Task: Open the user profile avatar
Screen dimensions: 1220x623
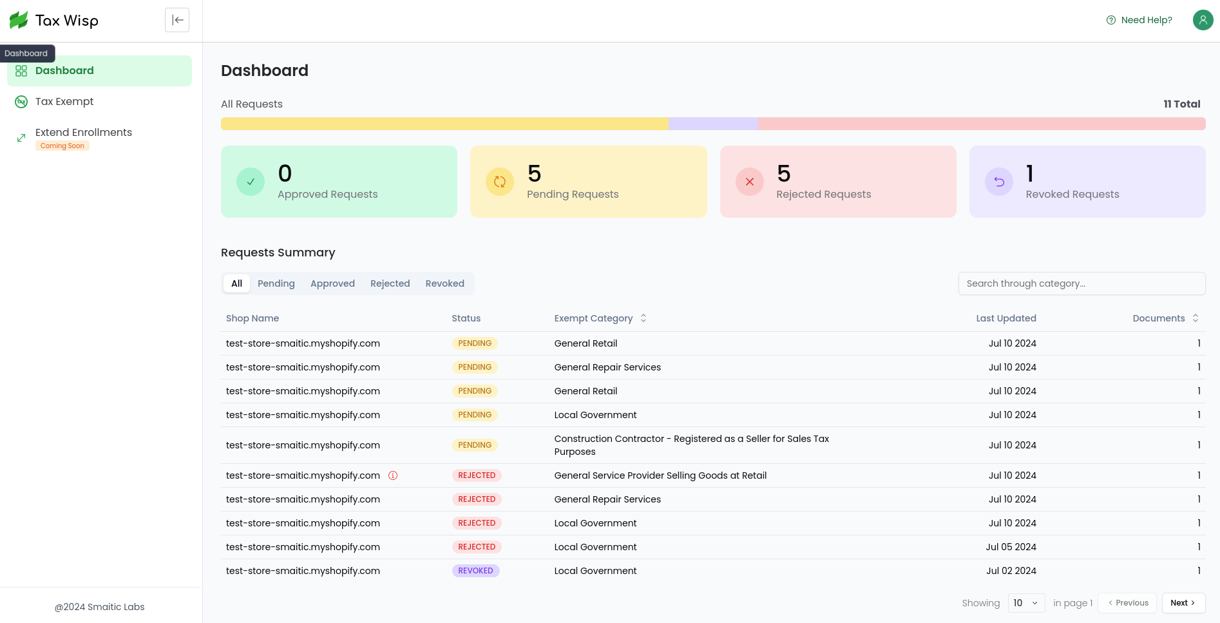Action: click(1203, 20)
